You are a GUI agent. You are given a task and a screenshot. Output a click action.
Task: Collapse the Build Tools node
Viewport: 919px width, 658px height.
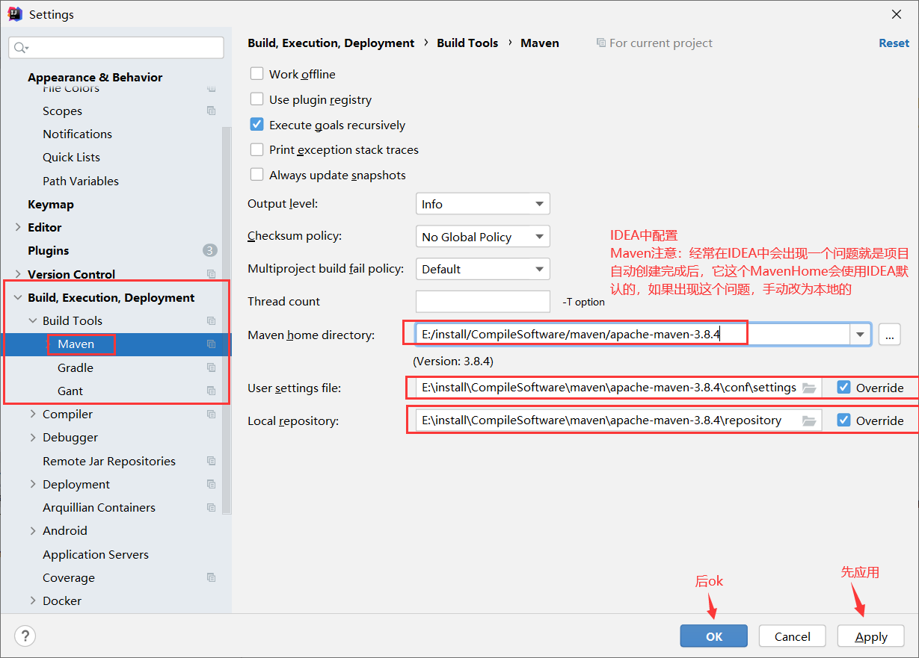click(x=33, y=320)
